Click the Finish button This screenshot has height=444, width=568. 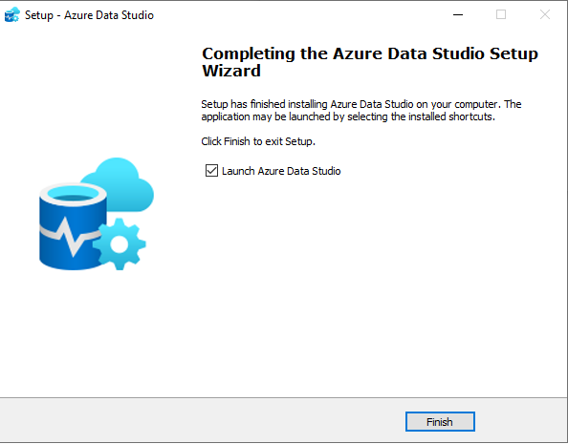tap(440, 422)
